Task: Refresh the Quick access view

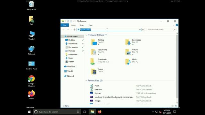Action: pyautogui.click(x=143, y=30)
